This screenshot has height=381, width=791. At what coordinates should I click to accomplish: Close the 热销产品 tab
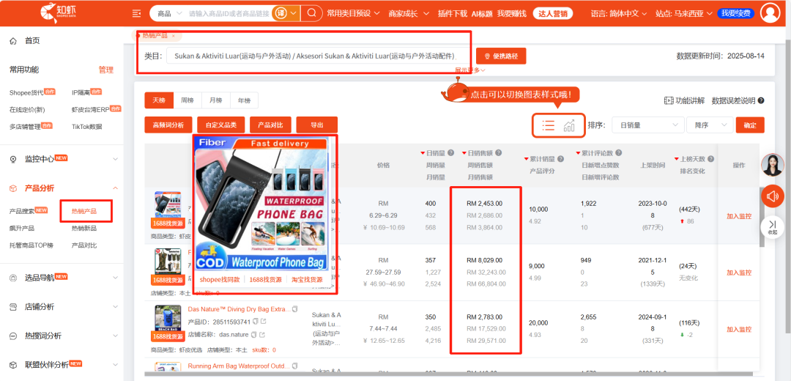[173, 36]
